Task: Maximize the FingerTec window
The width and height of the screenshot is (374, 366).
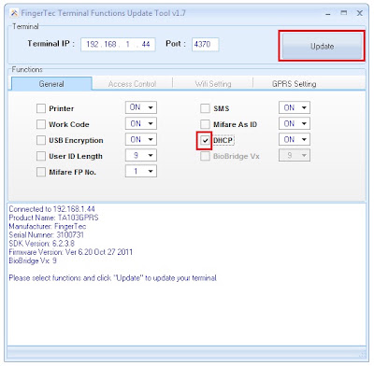Action: (344, 13)
